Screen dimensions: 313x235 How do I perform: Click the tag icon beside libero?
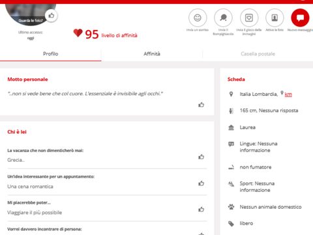coord(231,223)
